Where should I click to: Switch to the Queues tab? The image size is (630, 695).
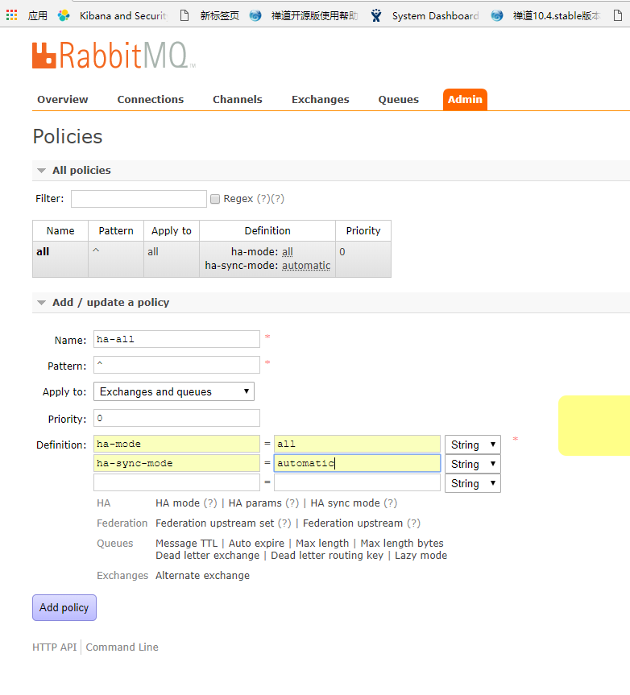(x=398, y=99)
